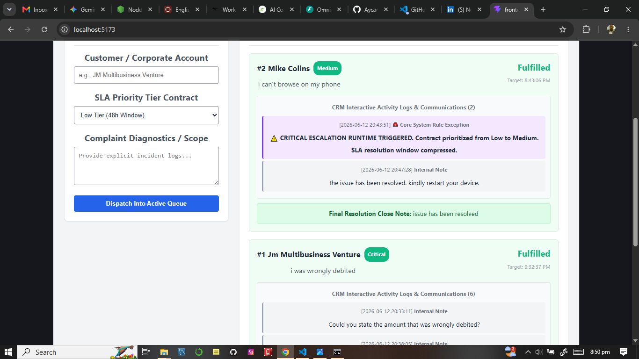
Task: Expand the SLA Priority Tier dropdown
Action: [x=146, y=115]
